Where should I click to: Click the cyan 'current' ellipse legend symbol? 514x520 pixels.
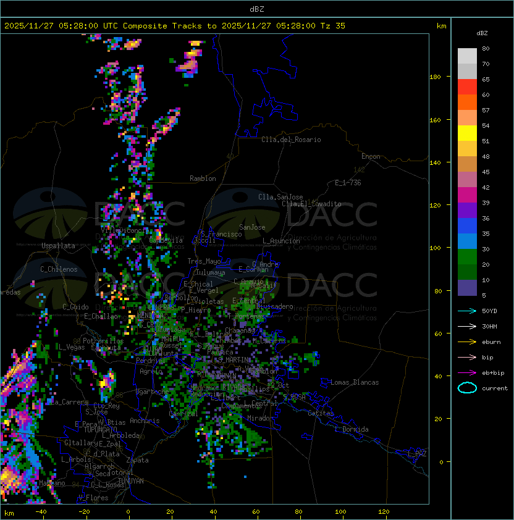point(467,388)
